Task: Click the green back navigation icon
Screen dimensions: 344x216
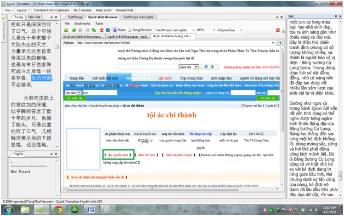Action: (x=74, y=30)
